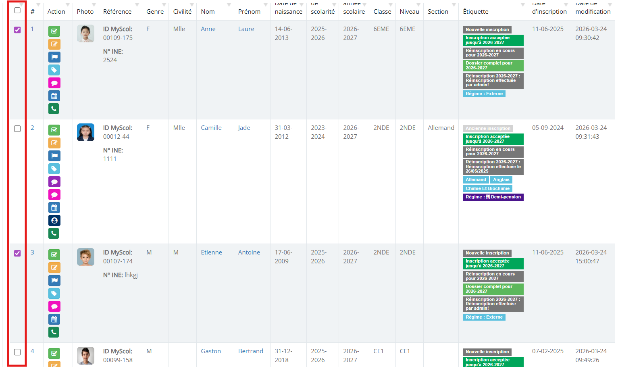Click the purple comment bubble for Camille
618x367 pixels.
click(x=54, y=182)
